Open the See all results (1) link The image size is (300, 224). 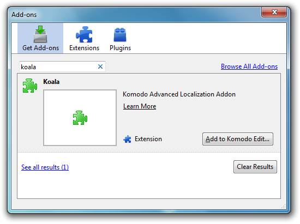tap(45, 167)
